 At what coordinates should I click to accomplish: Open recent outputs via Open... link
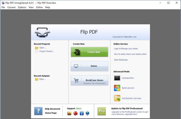(42, 79)
